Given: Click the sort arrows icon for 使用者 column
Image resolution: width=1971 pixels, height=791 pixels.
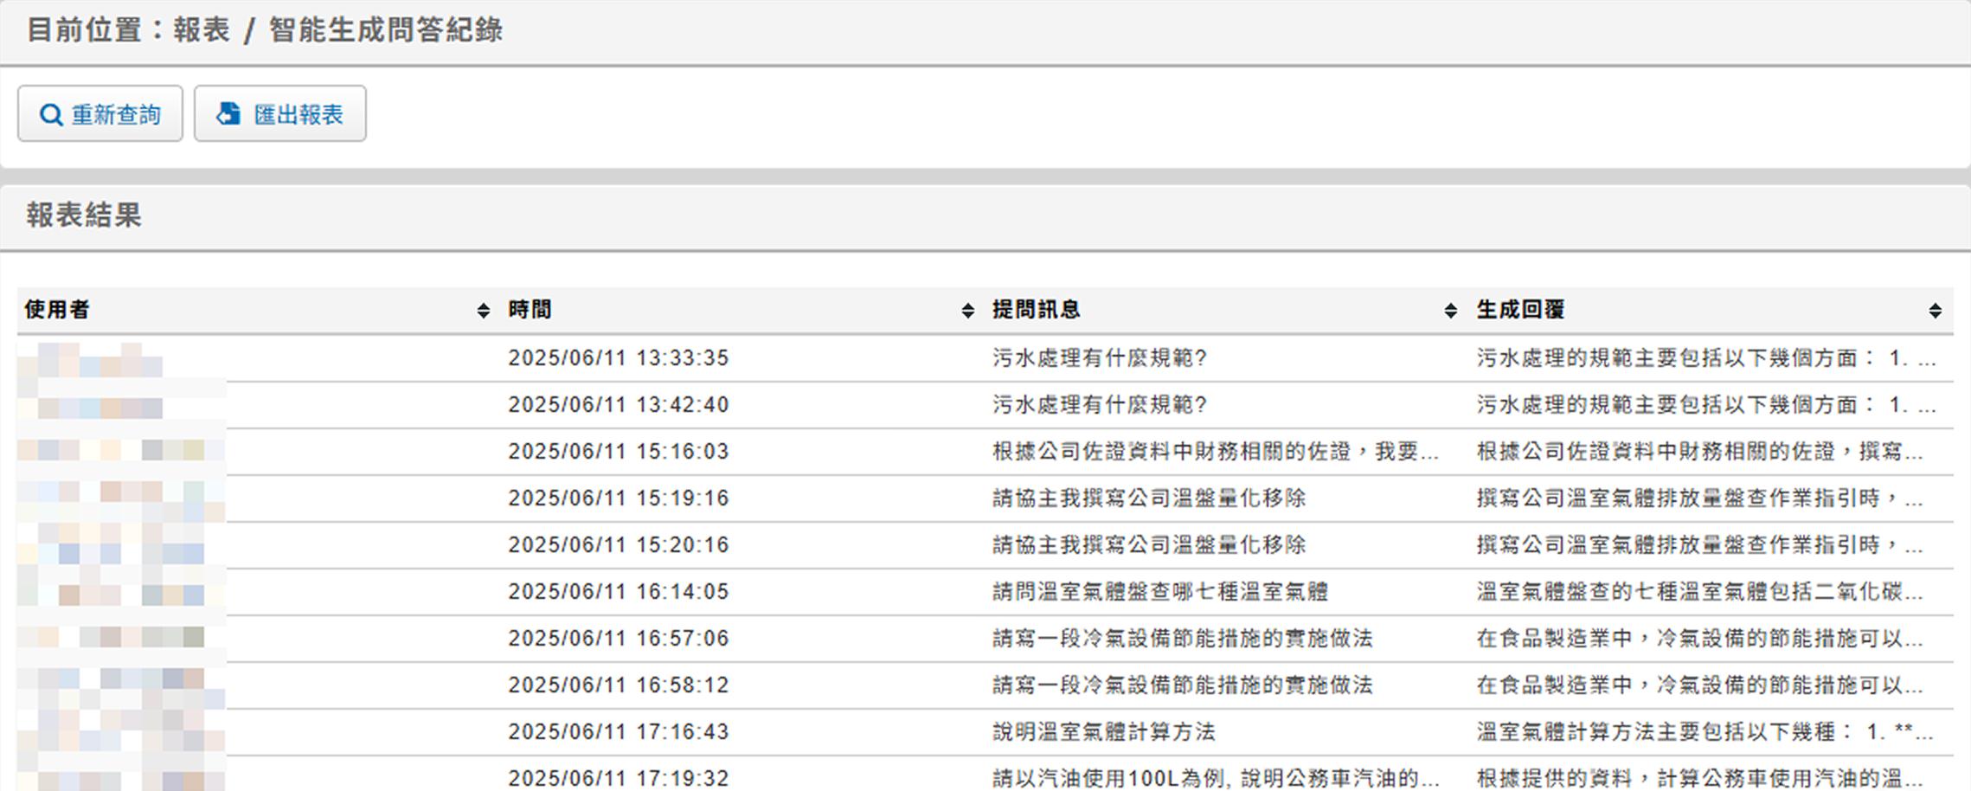Looking at the screenshot, I should click(483, 311).
